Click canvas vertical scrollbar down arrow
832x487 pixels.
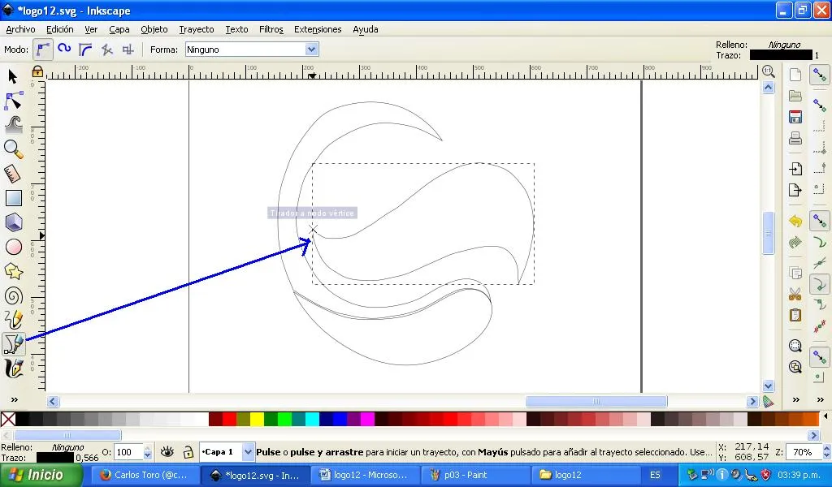point(769,386)
